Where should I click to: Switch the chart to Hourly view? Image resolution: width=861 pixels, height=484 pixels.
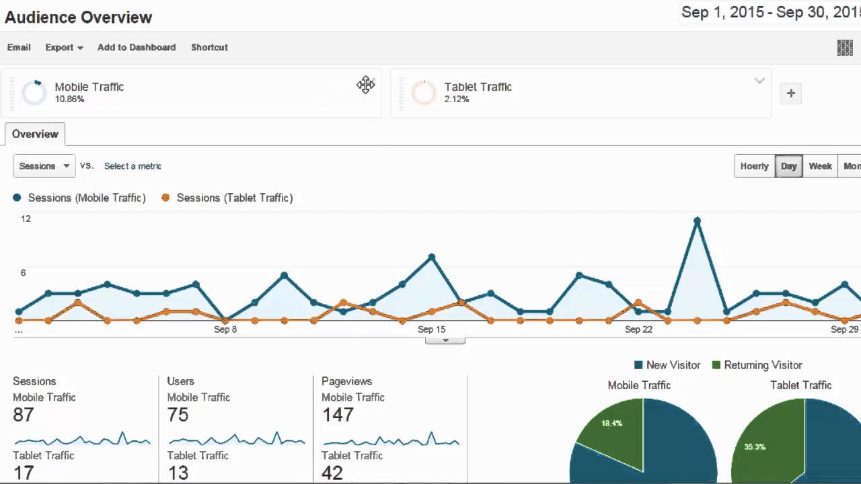754,166
